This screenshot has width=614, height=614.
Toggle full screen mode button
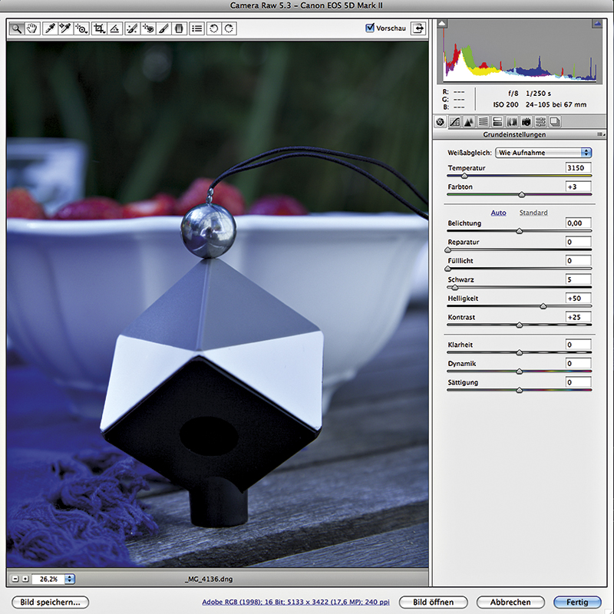pyautogui.click(x=418, y=28)
